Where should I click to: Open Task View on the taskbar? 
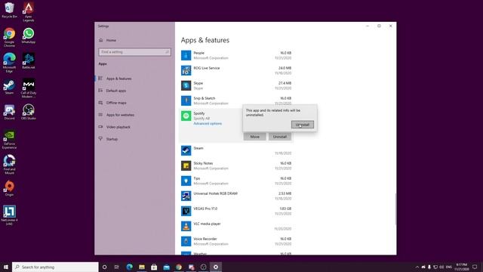(117, 267)
